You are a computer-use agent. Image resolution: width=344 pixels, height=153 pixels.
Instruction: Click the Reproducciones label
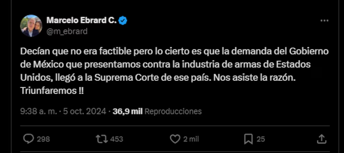point(173,111)
